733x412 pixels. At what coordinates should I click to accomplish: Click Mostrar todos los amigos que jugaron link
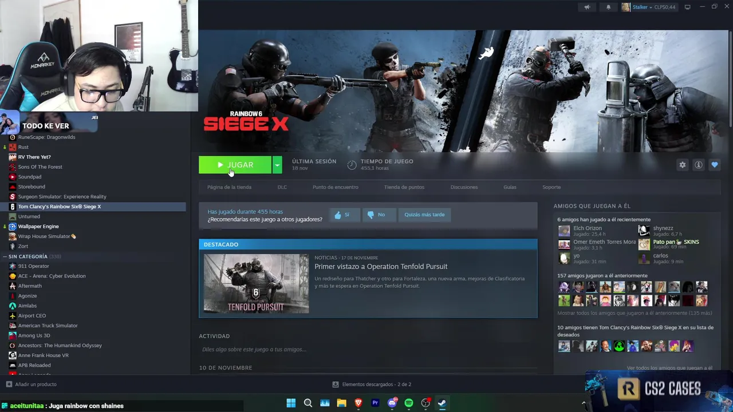pyautogui.click(x=635, y=313)
